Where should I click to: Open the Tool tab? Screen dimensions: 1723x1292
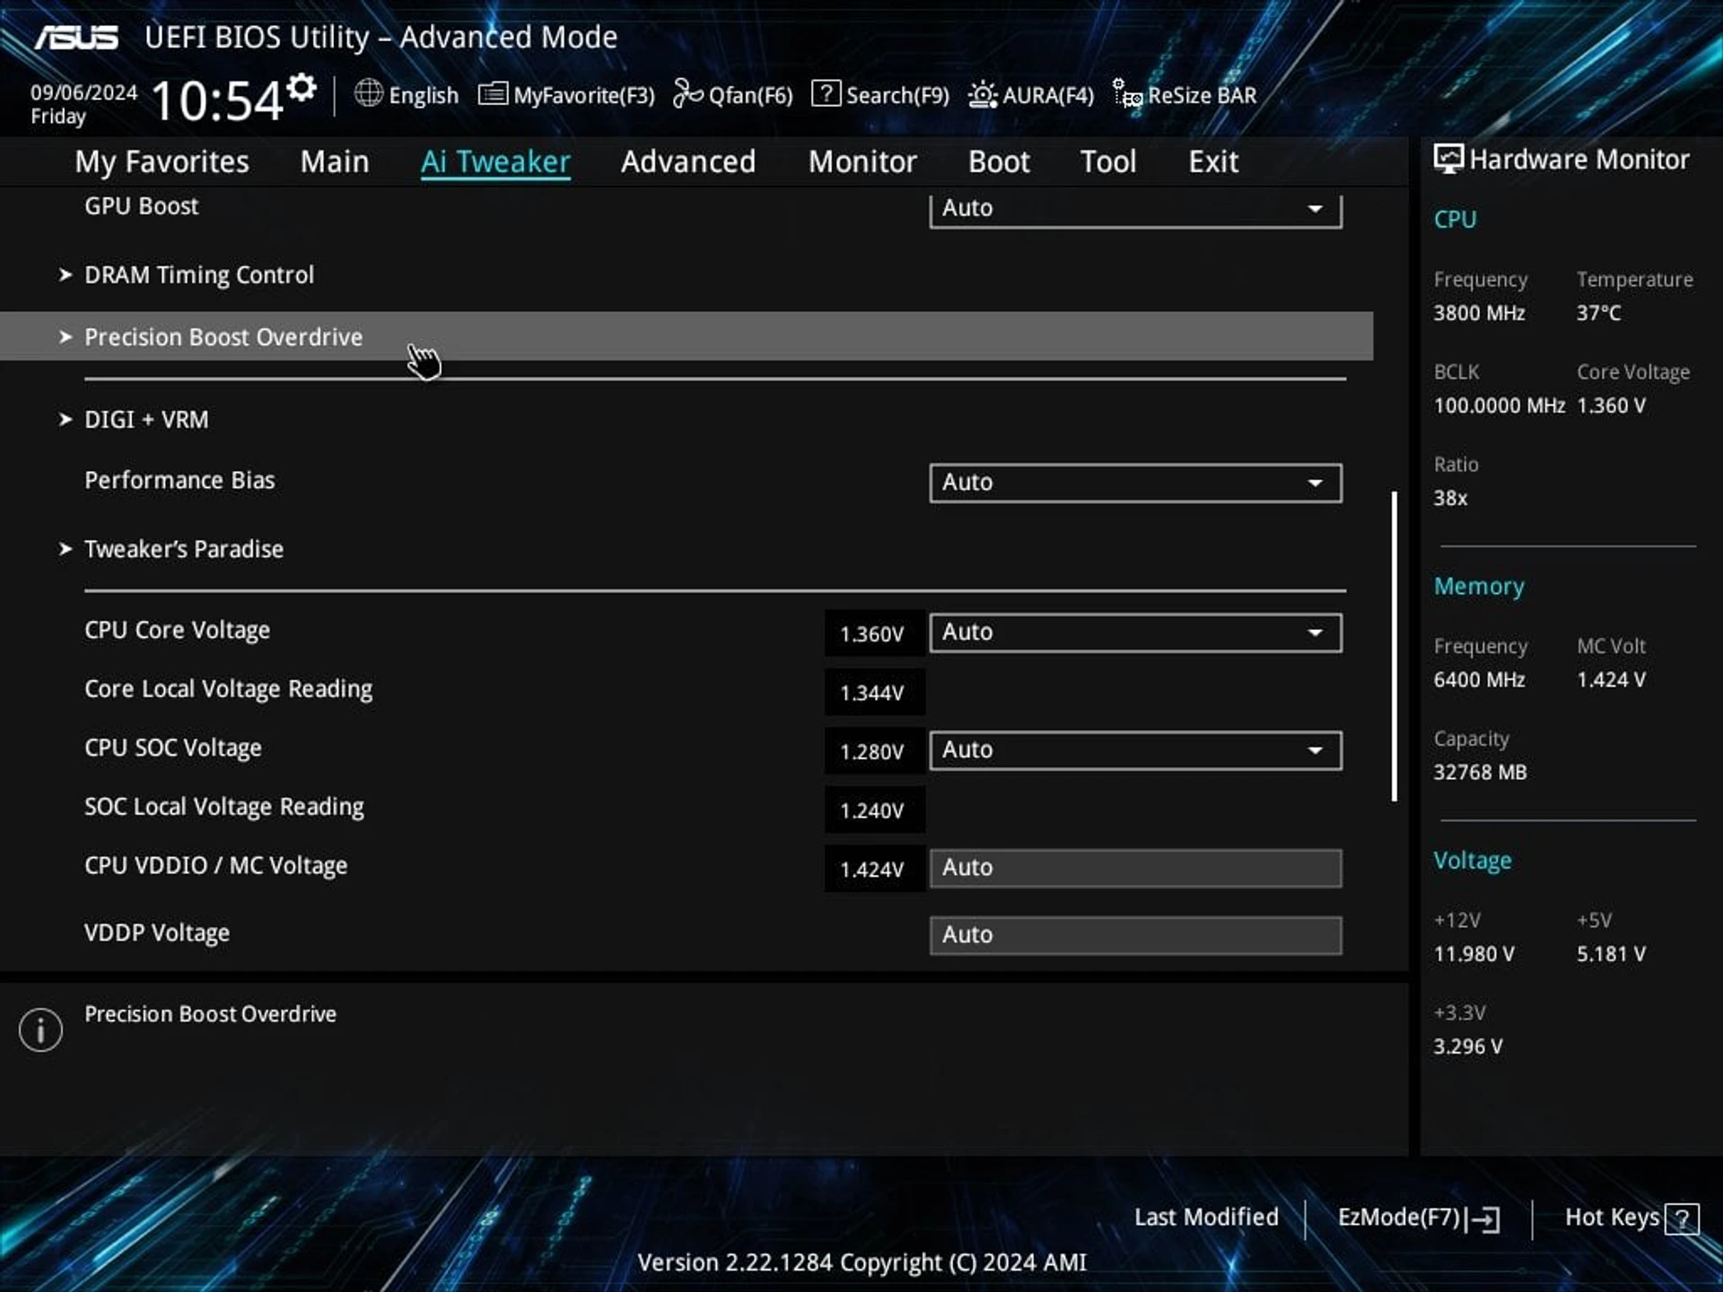point(1108,161)
